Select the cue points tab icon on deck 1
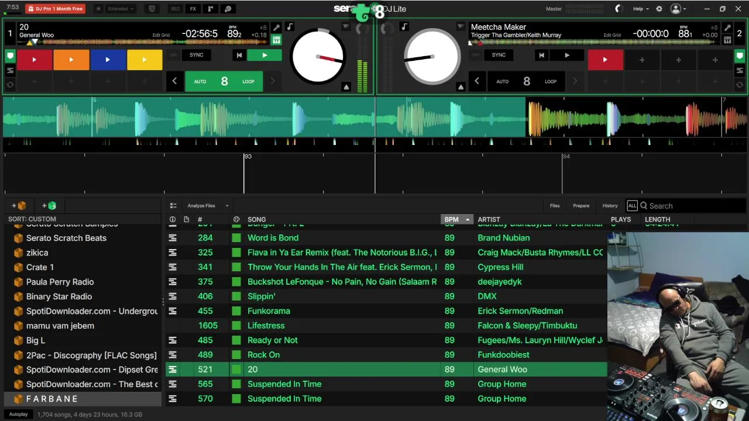 click(x=10, y=56)
